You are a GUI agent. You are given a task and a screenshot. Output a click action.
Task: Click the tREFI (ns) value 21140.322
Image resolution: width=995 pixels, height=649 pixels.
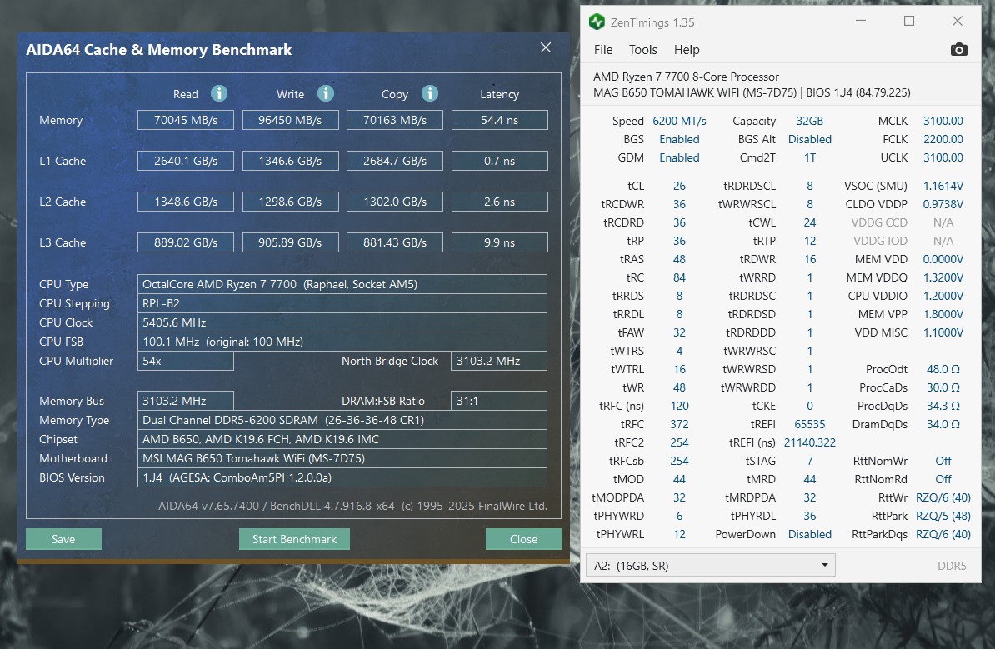coord(810,442)
